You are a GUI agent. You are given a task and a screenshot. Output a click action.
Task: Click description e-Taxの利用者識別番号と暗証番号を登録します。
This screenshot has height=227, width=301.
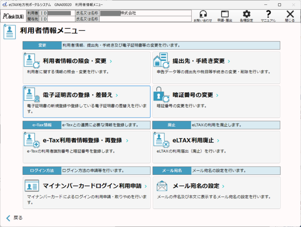tap(71, 151)
